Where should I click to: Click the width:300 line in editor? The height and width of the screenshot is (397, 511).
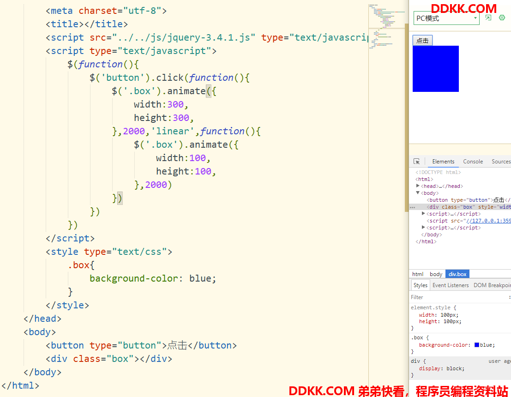(161, 104)
